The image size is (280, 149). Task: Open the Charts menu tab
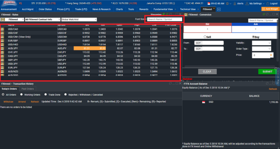click(x=119, y=9)
